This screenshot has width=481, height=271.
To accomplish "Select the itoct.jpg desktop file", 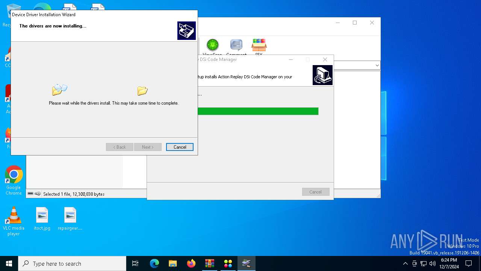I will (42, 219).
